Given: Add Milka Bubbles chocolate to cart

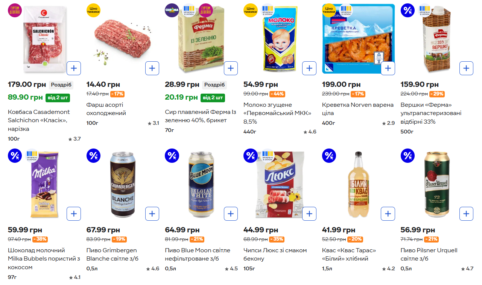Looking at the screenshot, I should [74, 214].
